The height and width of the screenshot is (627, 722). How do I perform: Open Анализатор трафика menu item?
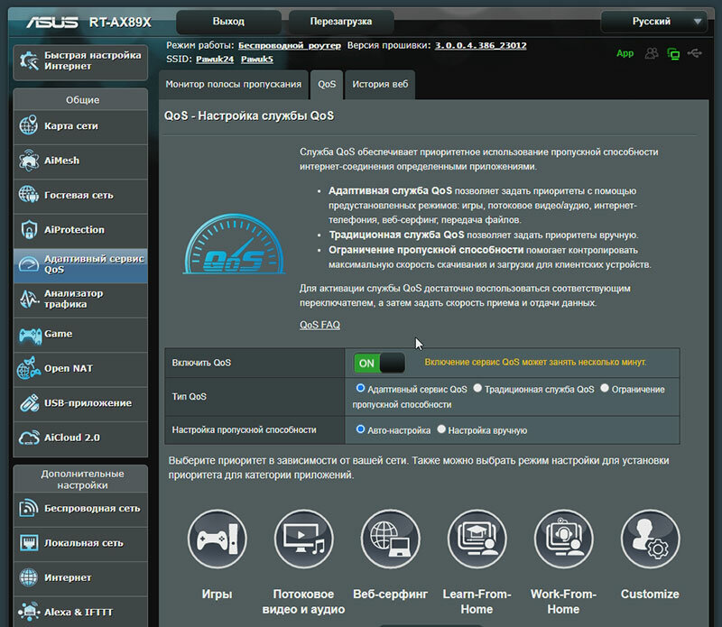[80, 300]
